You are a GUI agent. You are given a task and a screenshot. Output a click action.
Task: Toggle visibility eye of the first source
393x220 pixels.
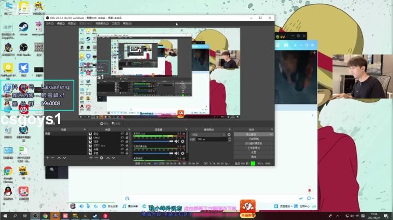point(122,134)
